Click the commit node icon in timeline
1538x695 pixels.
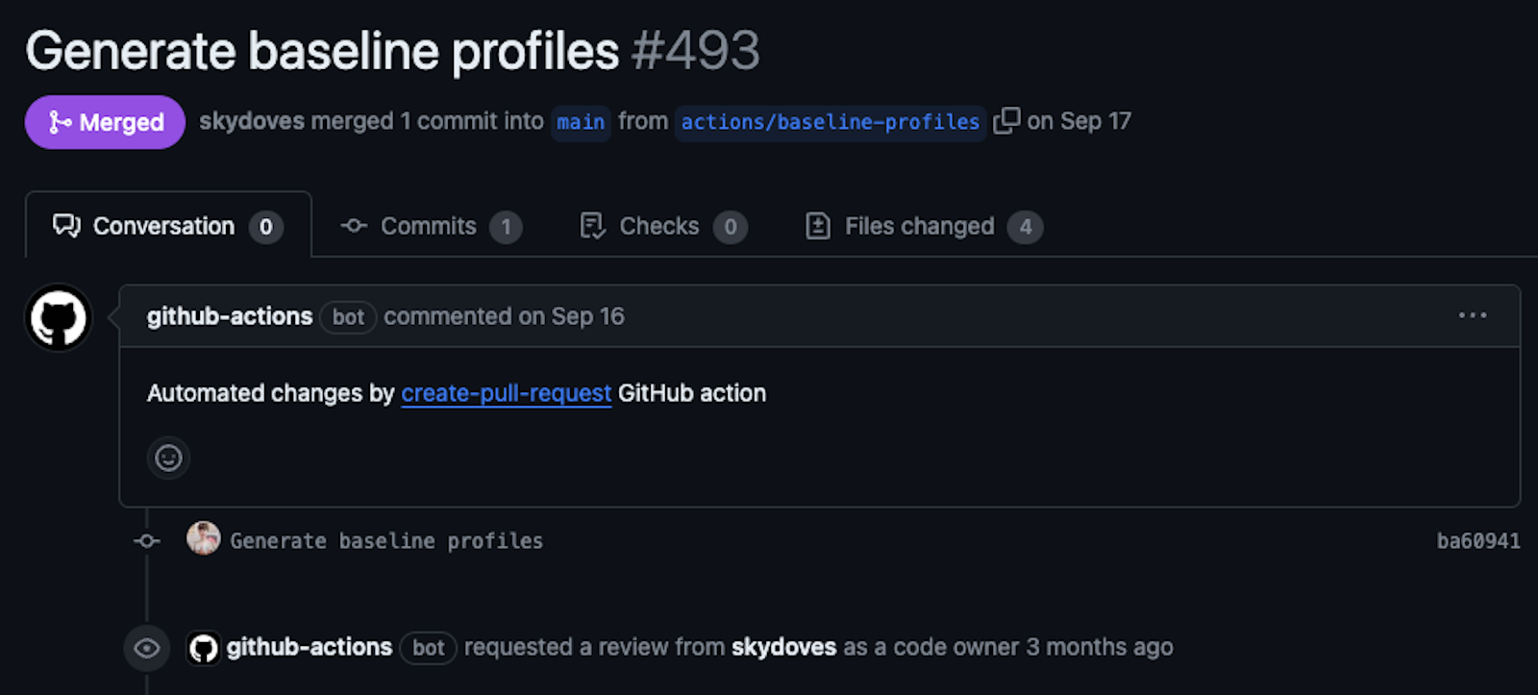point(146,541)
